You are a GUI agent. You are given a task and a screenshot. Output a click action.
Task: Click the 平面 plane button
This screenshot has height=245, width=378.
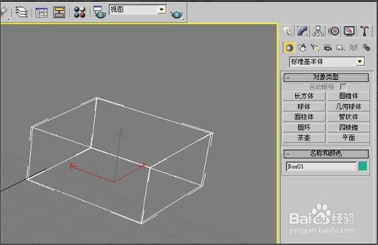[x=348, y=138]
